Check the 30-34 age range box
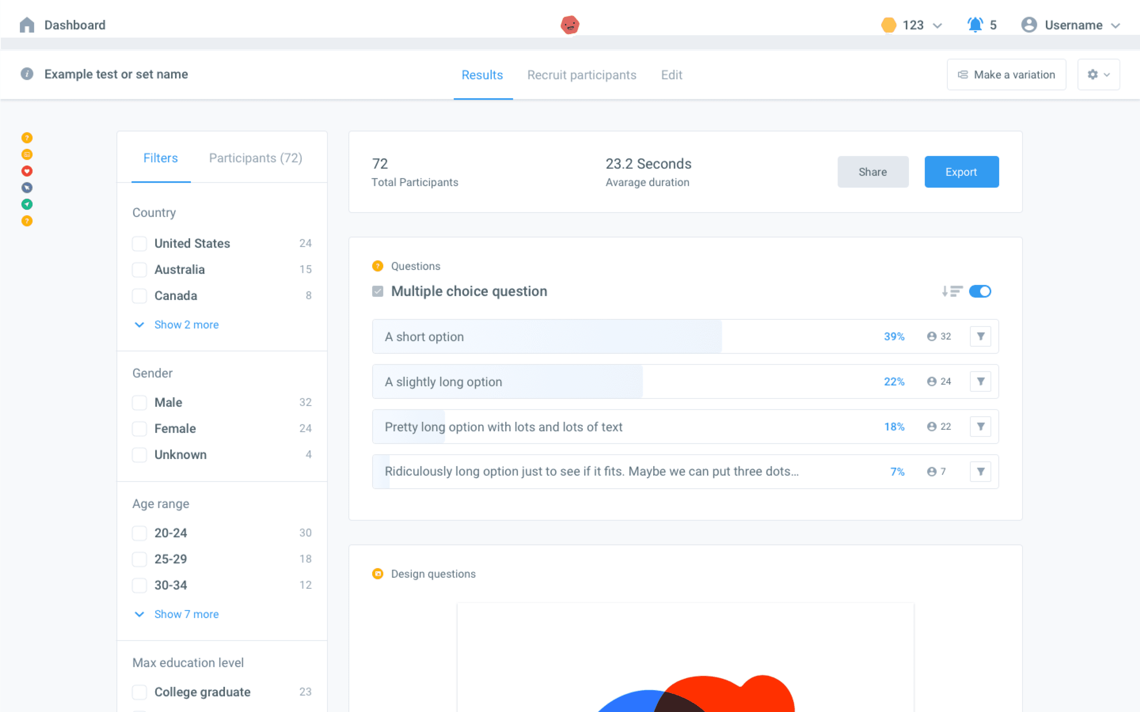The width and height of the screenshot is (1140, 712). tap(139, 585)
